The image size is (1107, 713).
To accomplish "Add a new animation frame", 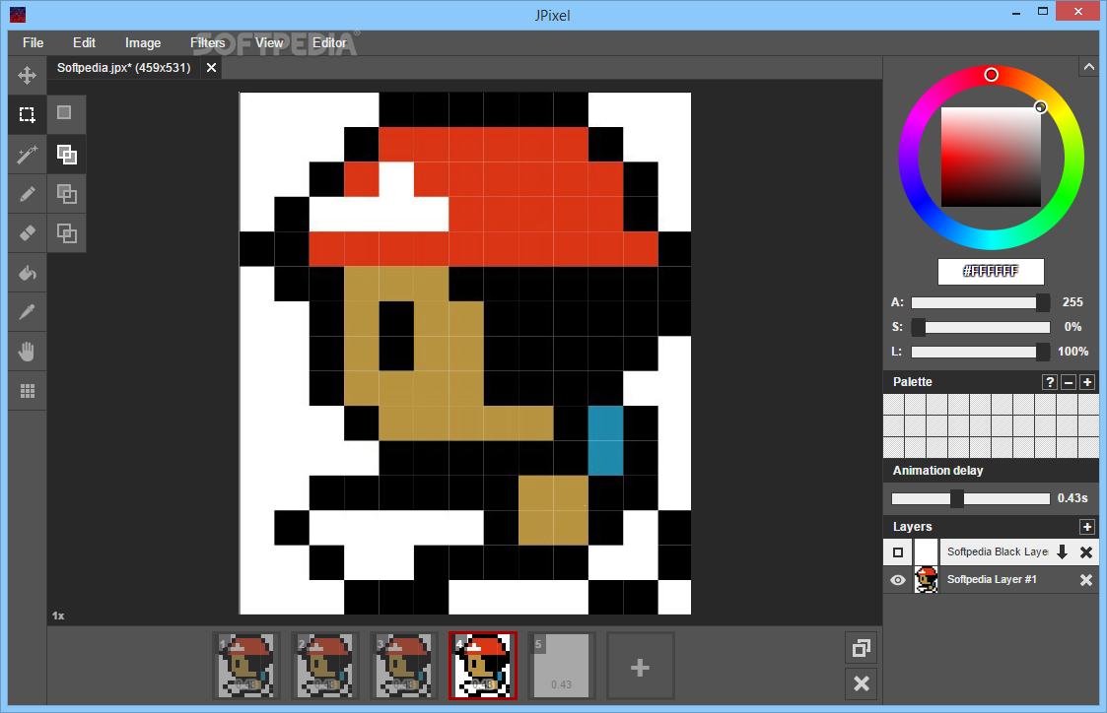I will (640, 667).
